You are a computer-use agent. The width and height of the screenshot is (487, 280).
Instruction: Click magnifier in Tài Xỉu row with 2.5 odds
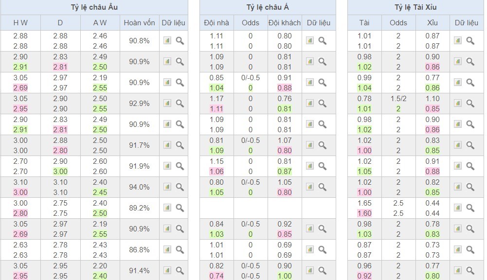click(x=470, y=208)
